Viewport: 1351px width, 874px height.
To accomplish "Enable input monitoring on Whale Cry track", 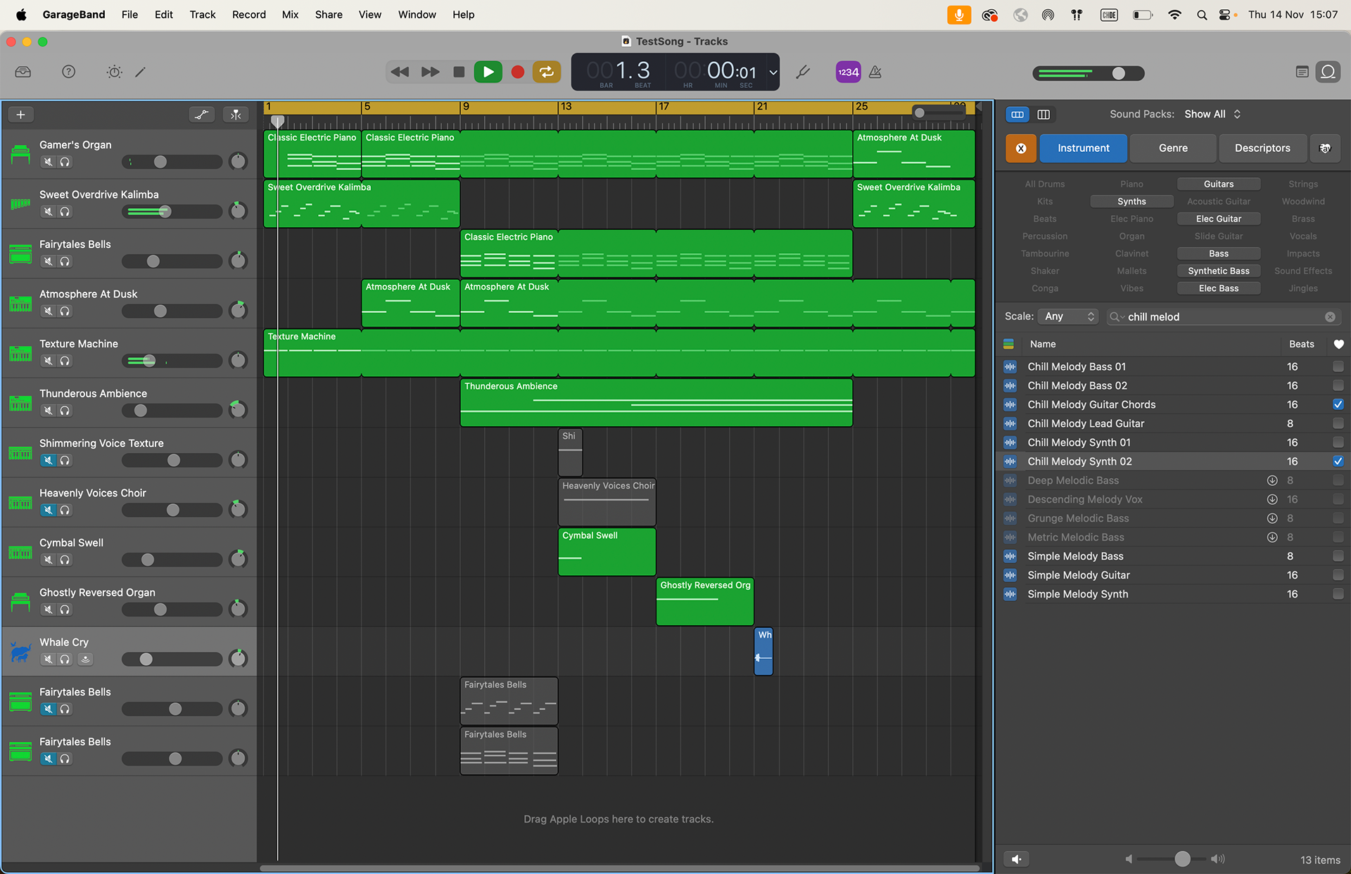I will [x=85, y=660].
